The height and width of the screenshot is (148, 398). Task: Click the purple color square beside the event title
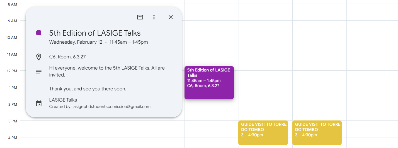[39, 33]
